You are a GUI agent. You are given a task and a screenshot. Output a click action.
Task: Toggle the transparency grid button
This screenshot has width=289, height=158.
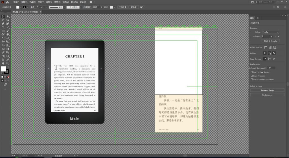(275, 47)
